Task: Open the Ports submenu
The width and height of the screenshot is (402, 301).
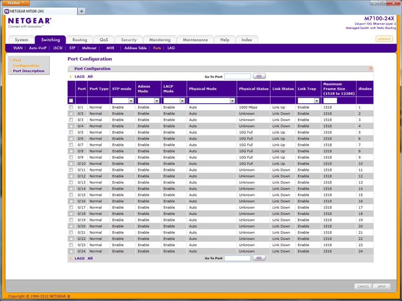Action: pos(157,48)
